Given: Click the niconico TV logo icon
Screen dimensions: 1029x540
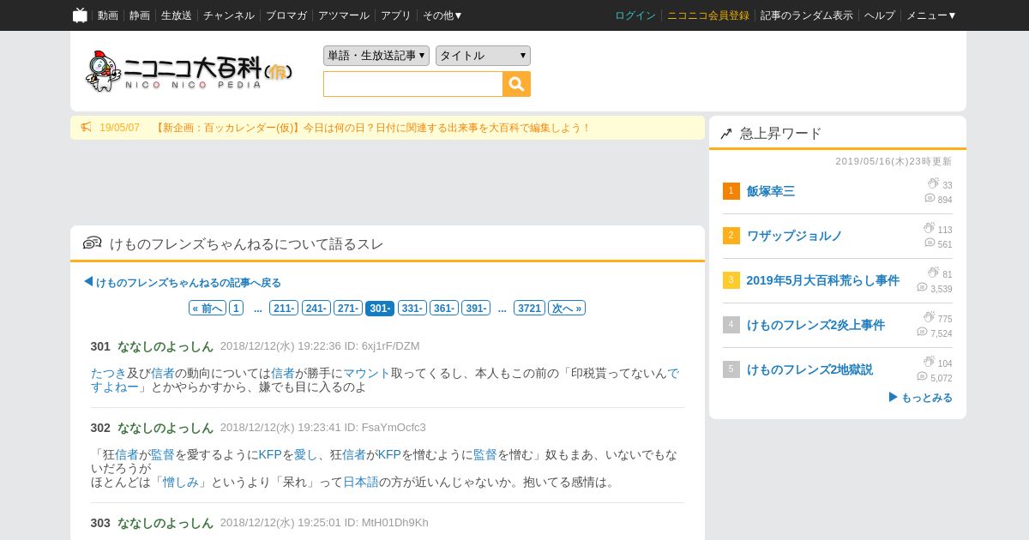Looking at the screenshot, I should (80, 15).
